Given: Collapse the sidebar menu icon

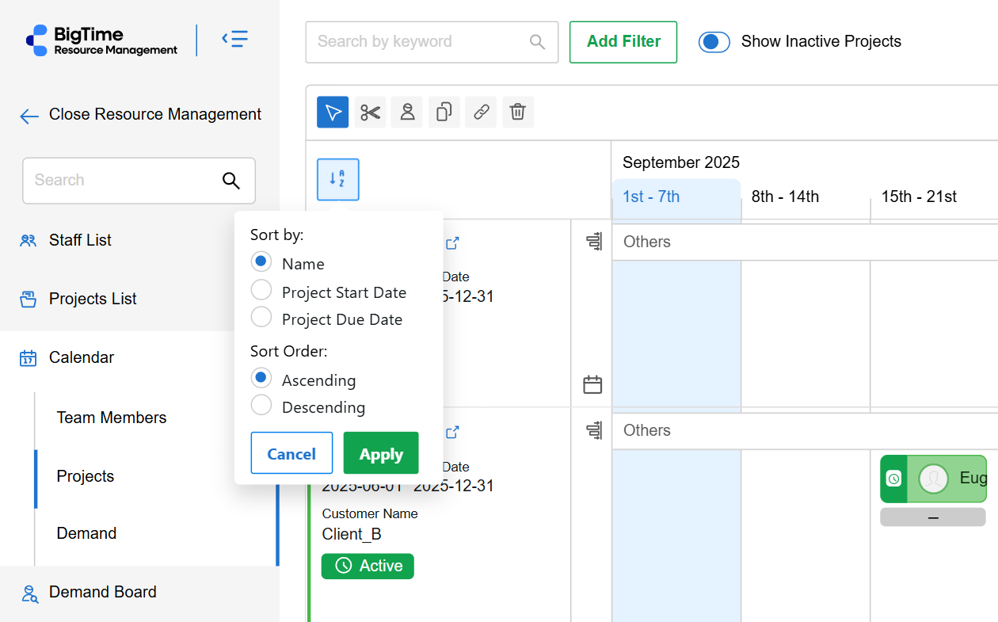Looking at the screenshot, I should click(x=234, y=39).
